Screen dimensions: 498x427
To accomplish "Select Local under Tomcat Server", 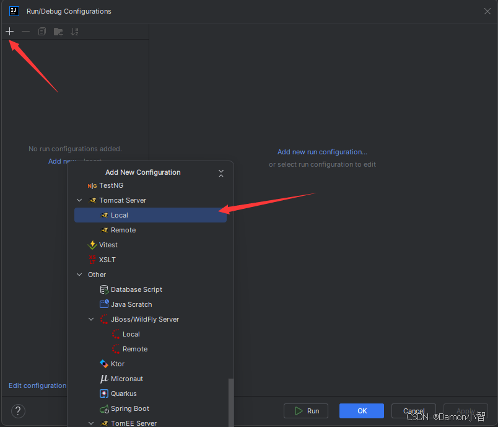I will pos(151,215).
